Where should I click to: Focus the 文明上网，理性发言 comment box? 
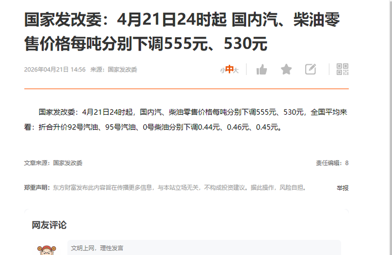204,248
